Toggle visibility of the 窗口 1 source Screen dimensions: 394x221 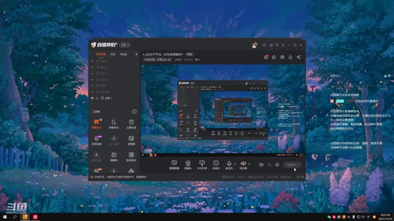tap(92, 67)
